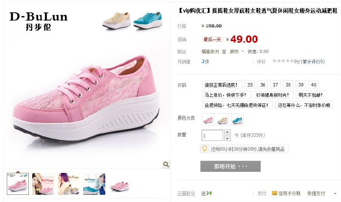Open the 廊坊 delivery destination dropdown

click(237, 52)
